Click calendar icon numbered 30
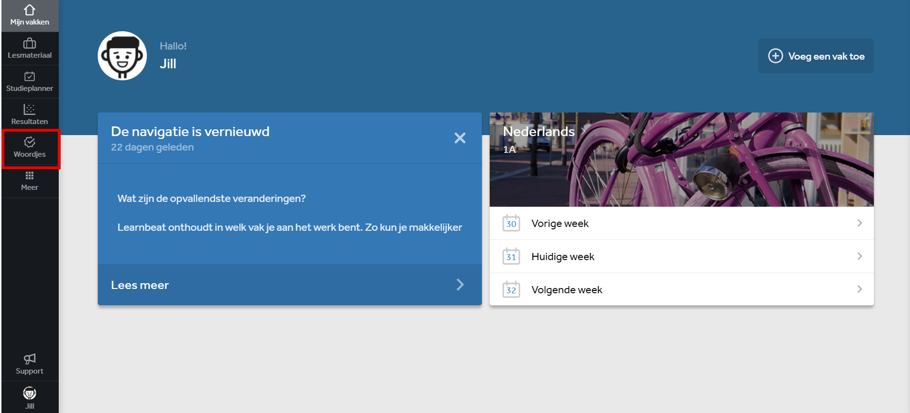 tap(511, 223)
